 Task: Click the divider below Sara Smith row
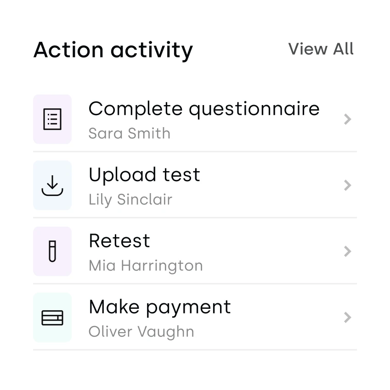[195, 151]
